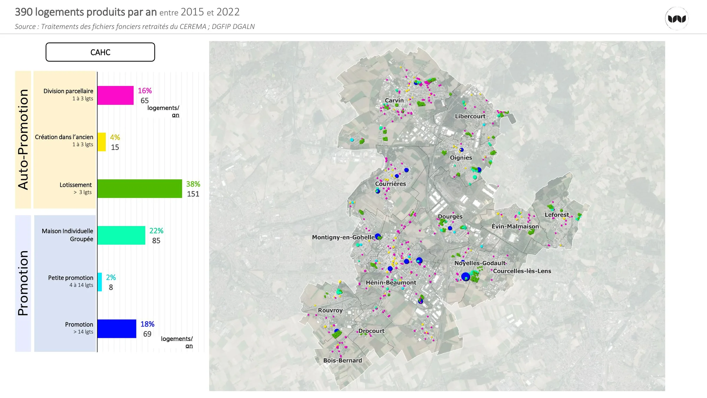Click the vertical Auto-Promotion heading
This screenshot has width=707, height=398.
23,139
